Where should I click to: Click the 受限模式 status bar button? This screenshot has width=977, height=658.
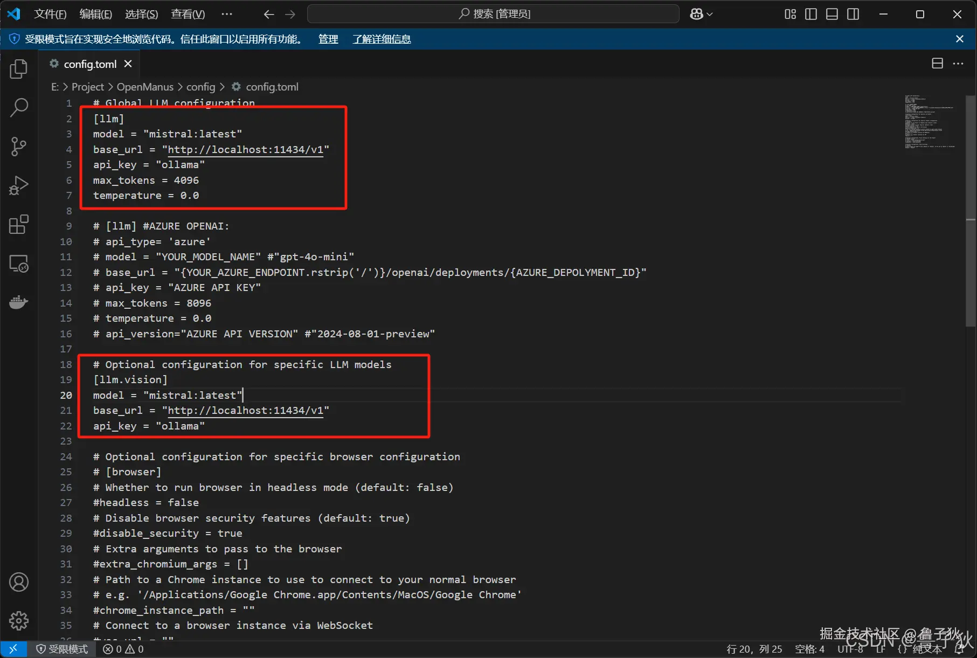pyautogui.click(x=61, y=649)
